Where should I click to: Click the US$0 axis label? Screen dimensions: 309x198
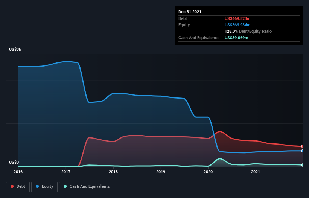click(14, 162)
